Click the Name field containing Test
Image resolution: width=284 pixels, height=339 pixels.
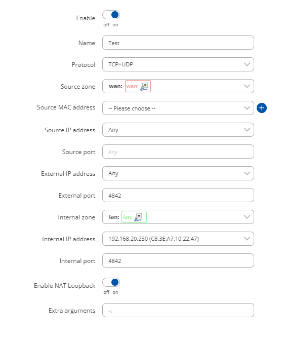pos(178,43)
